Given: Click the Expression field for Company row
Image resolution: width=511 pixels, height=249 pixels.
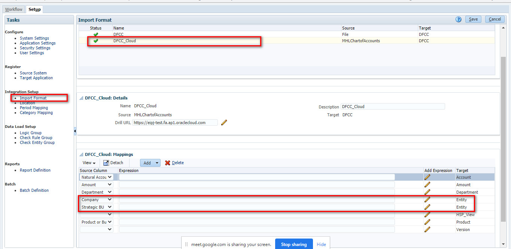Looking at the screenshot, I should click(257, 200).
